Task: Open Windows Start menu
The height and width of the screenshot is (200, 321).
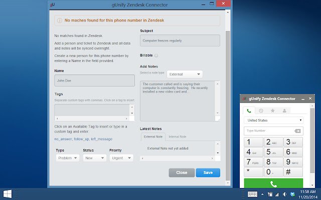Action: pyautogui.click(x=8, y=193)
